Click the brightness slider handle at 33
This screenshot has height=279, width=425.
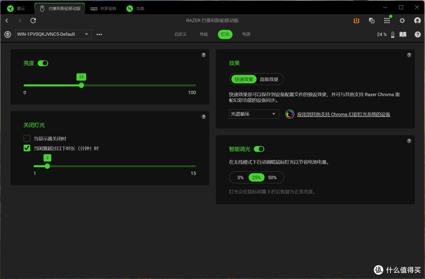coord(81,85)
